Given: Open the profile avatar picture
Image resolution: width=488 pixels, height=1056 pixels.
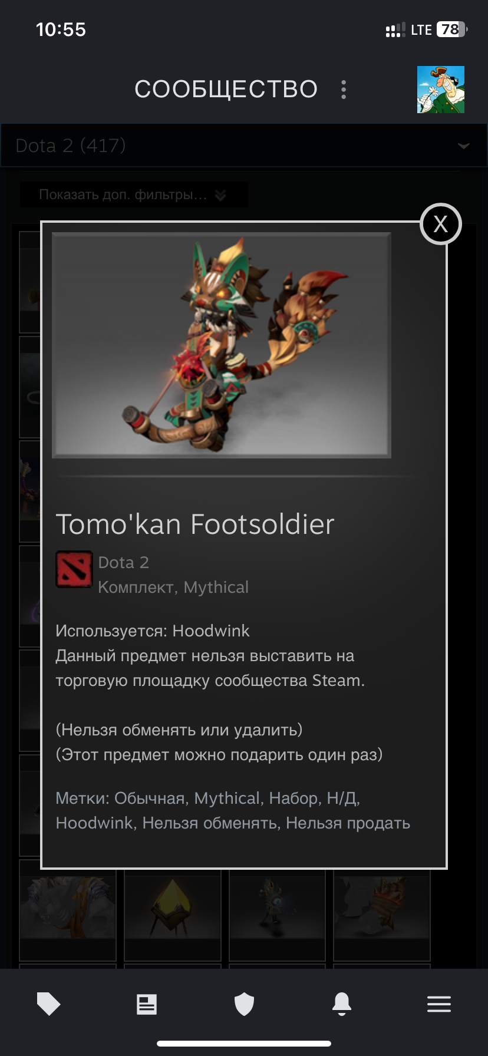Looking at the screenshot, I should [441, 90].
